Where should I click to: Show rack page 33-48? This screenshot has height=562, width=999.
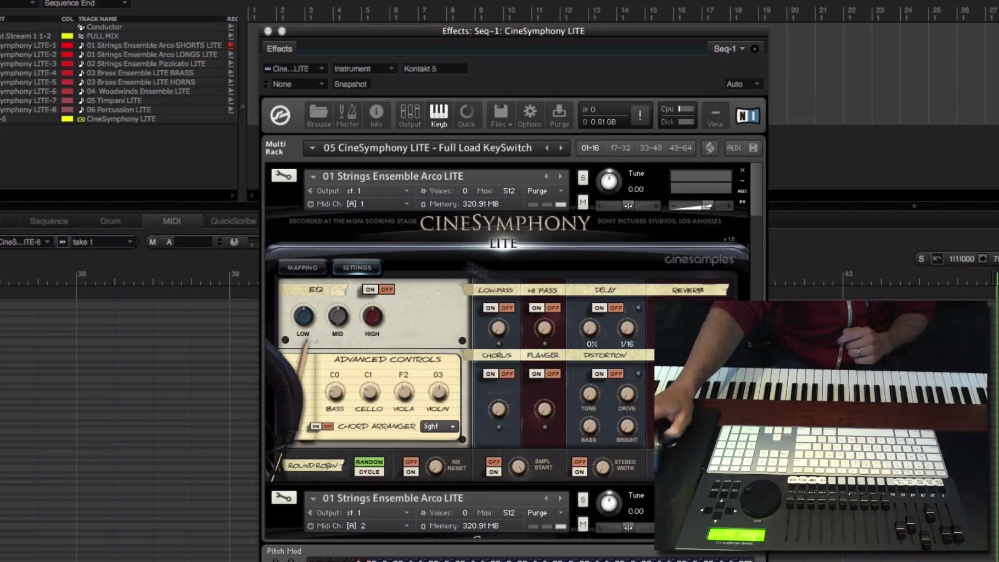click(650, 148)
